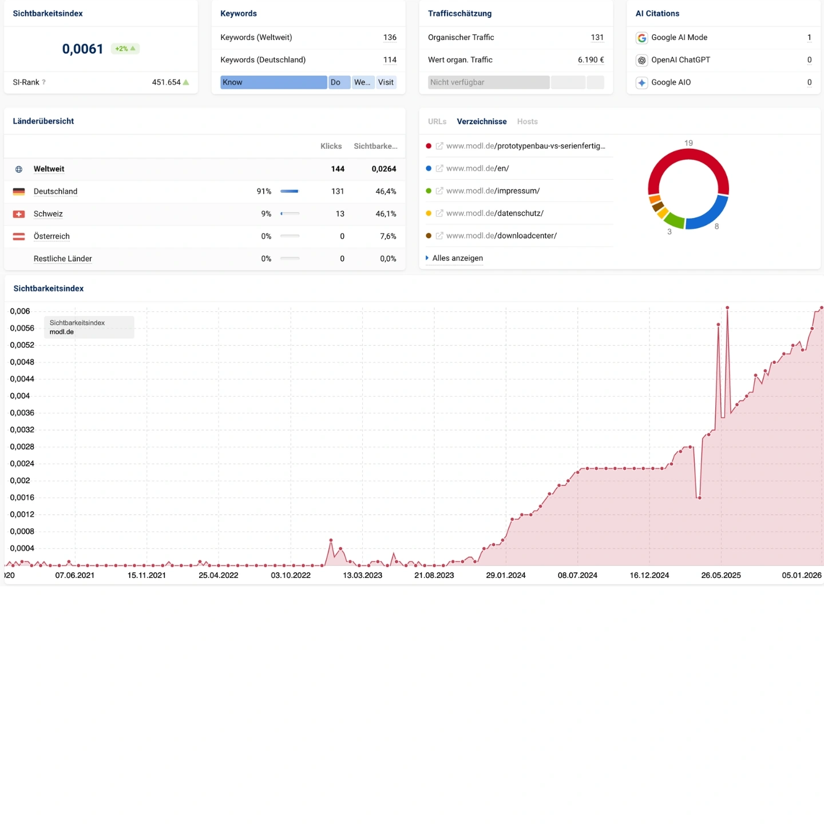Switch to the URLs tab
Viewport: 824px width, 824px height.
pyautogui.click(x=437, y=121)
